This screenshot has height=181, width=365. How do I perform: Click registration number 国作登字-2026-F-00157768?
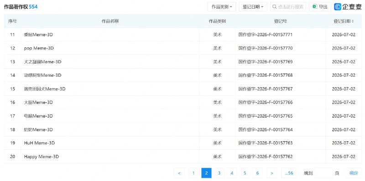(x=266, y=75)
